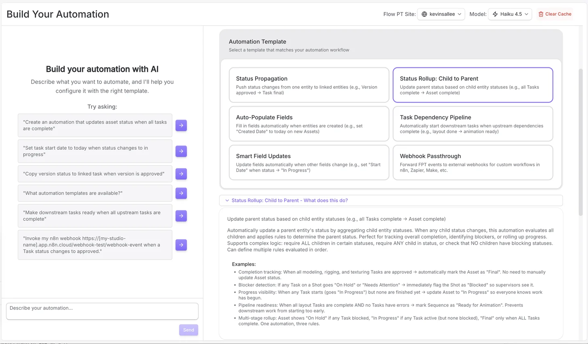This screenshot has height=344, width=588.
Task: Click arrow next to "What automation templates are available?"
Action: coord(181,193)
